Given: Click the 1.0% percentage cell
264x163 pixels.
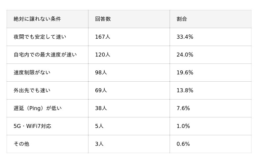Looking at the screenshot, I should coord(183,126).
